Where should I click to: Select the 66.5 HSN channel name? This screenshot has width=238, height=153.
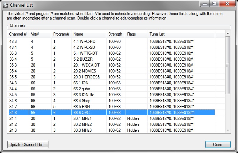(x=82, y=107)
